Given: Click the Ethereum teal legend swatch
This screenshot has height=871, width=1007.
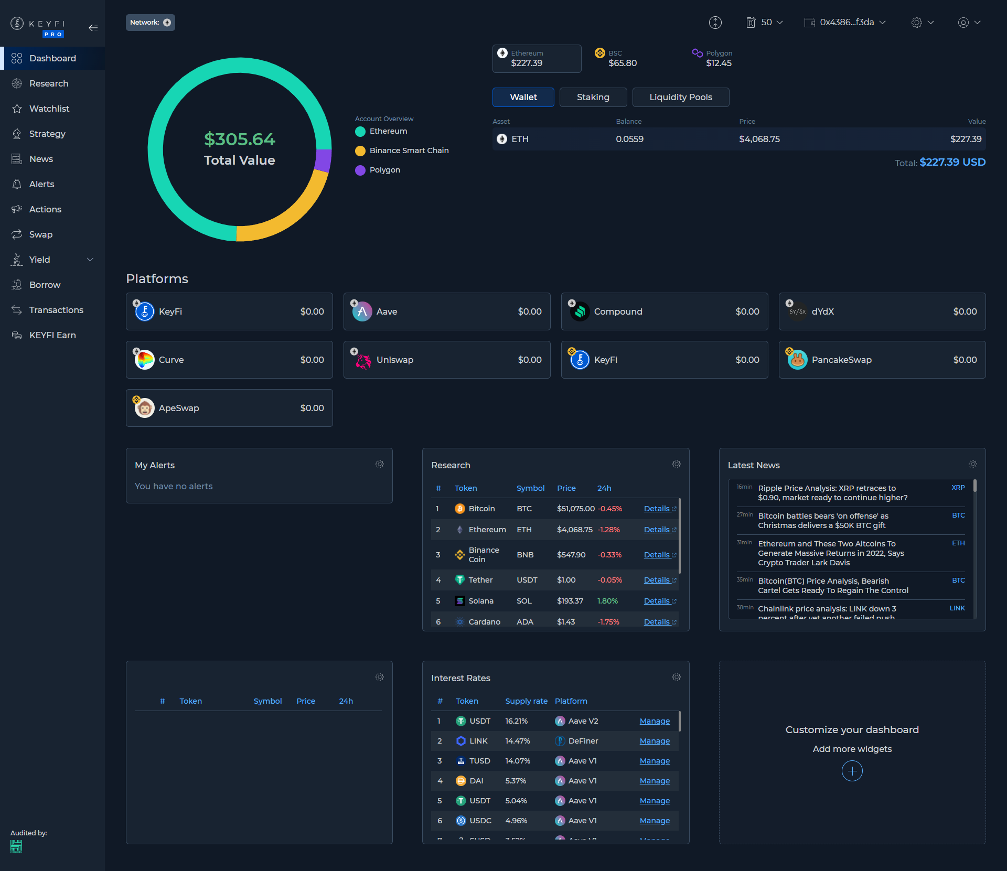Looking at the screenshot, I should tap(360, 132).
